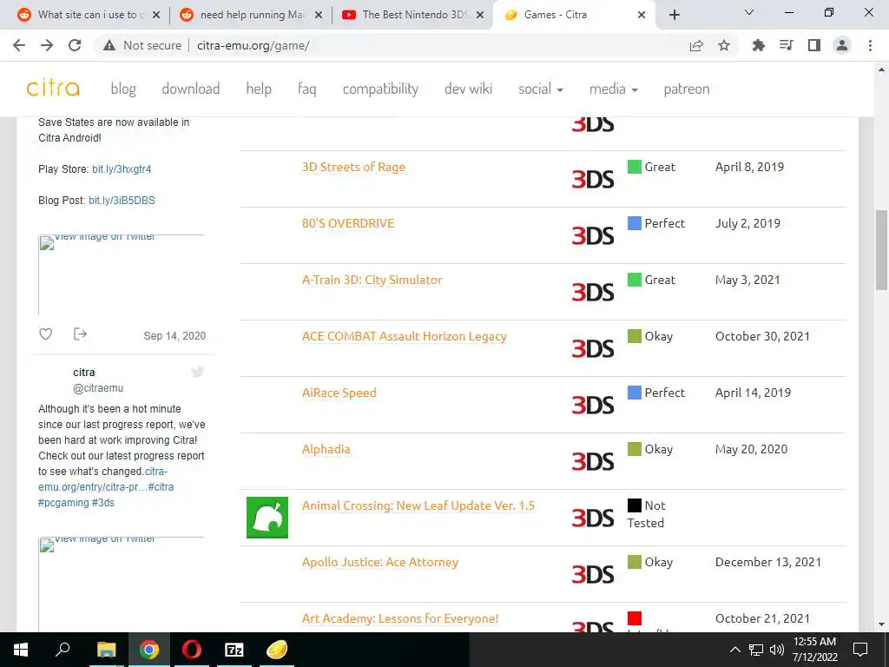Click the page vertical scrollbar thumb

pyautogui.click(x=881, y=249)
